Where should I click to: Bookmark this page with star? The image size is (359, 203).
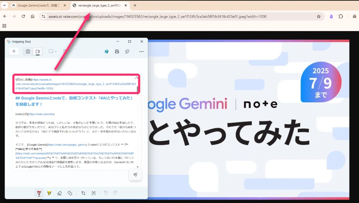tap(319, 16)
